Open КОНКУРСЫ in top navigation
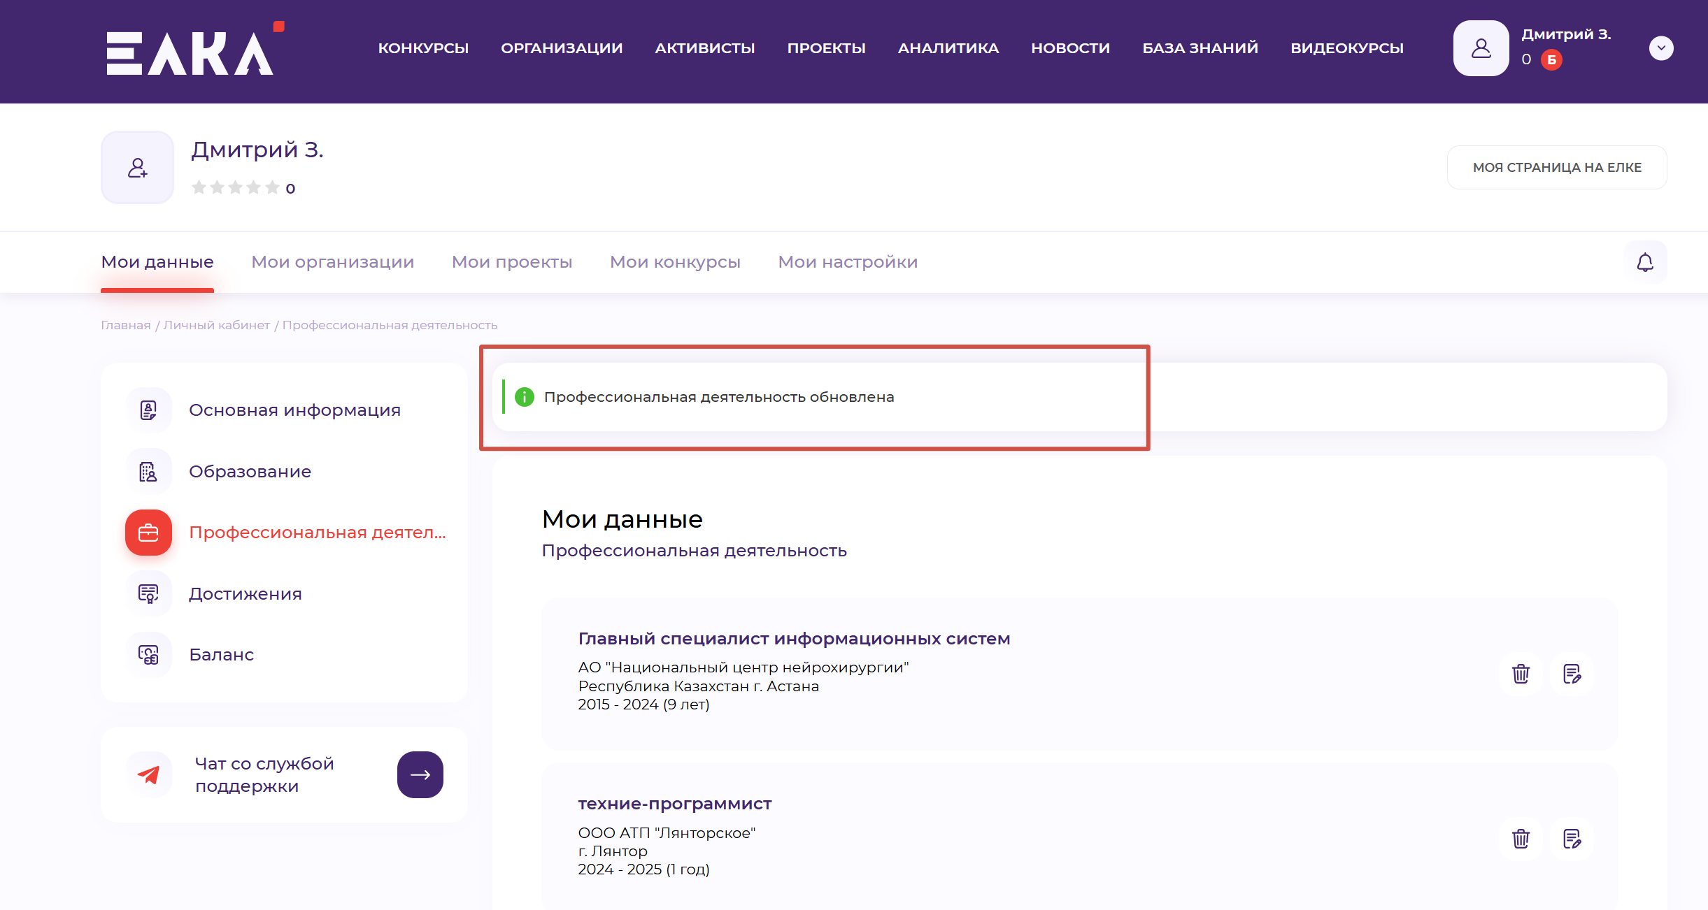Screen dimensions: 1708x910 click(x=423, y=48)
